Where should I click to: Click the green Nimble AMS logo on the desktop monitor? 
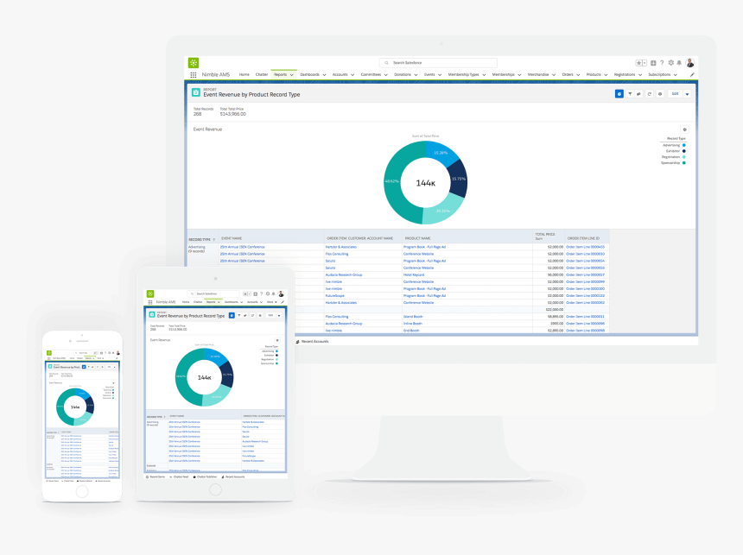194,62
